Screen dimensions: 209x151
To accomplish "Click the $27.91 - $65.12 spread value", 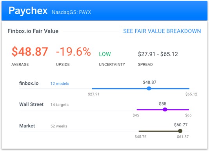I will coord(158,54).
